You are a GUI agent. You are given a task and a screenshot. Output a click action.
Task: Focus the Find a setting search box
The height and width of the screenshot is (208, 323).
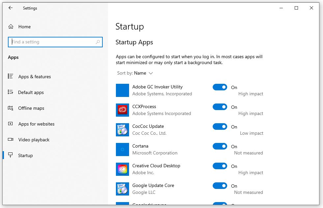coord(55,42)
